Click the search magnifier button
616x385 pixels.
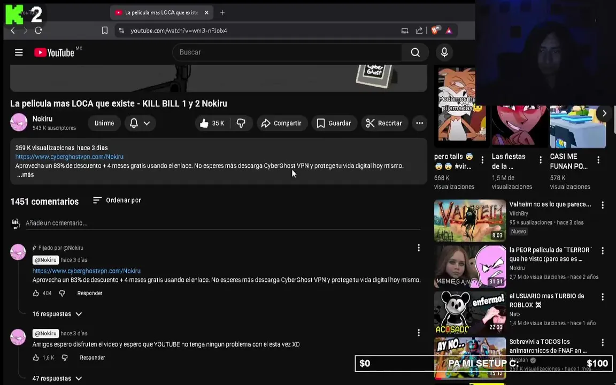pos(415,52)
